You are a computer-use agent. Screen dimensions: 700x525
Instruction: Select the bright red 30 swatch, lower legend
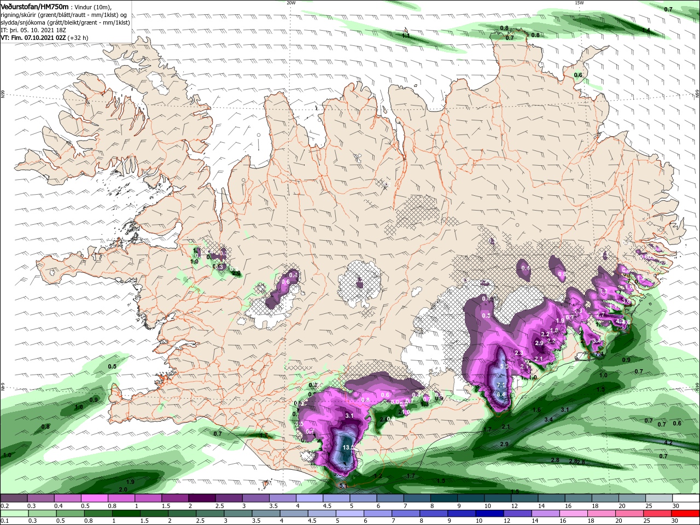pyautogui.click(x=686, y=514)
